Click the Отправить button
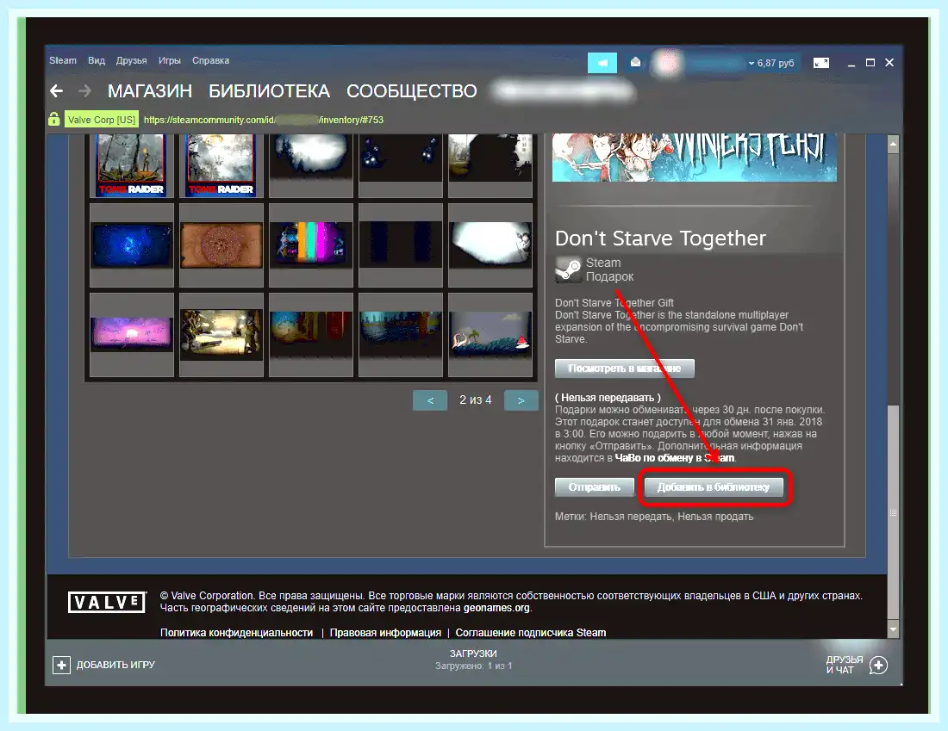948x731 pixels. pyautogui.click(x=595, y=487)
